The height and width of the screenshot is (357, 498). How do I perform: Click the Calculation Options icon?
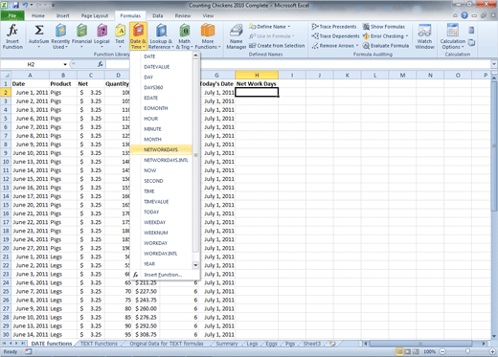pyautogui.click(x=453, y=31)
